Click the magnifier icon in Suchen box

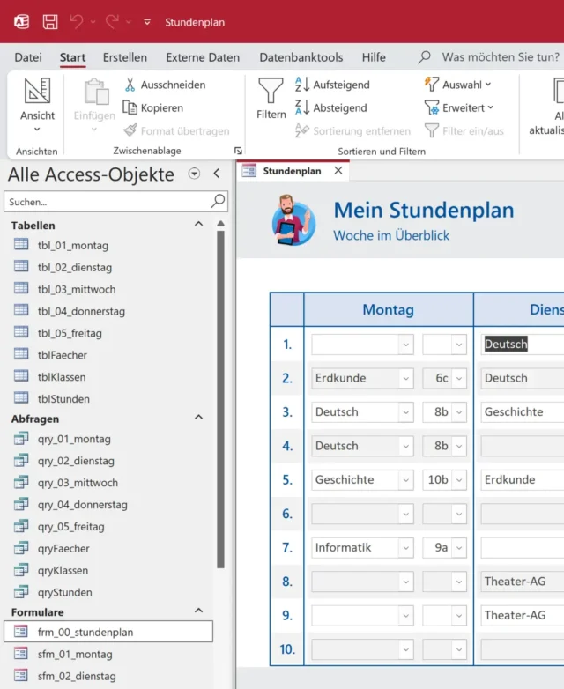[x=218, y=201]
